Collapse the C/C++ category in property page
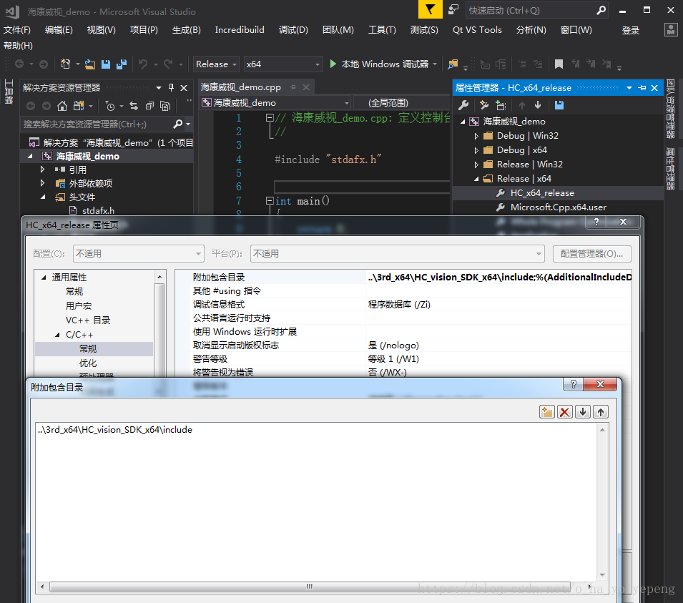683x603 pixels. point(57,335)
